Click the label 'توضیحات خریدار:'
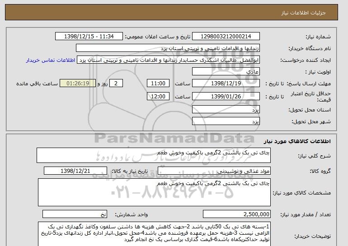 point(312,237)
